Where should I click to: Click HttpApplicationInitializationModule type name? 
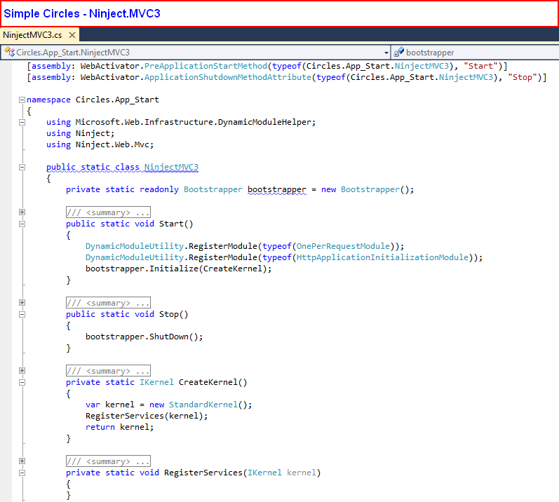point(382,257)
